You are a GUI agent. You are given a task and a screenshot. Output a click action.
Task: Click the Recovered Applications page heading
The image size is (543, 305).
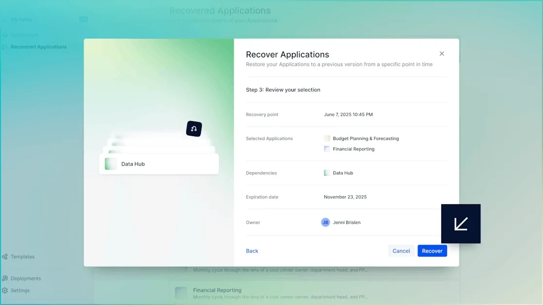pyautogui.click(x=220, y=10)
